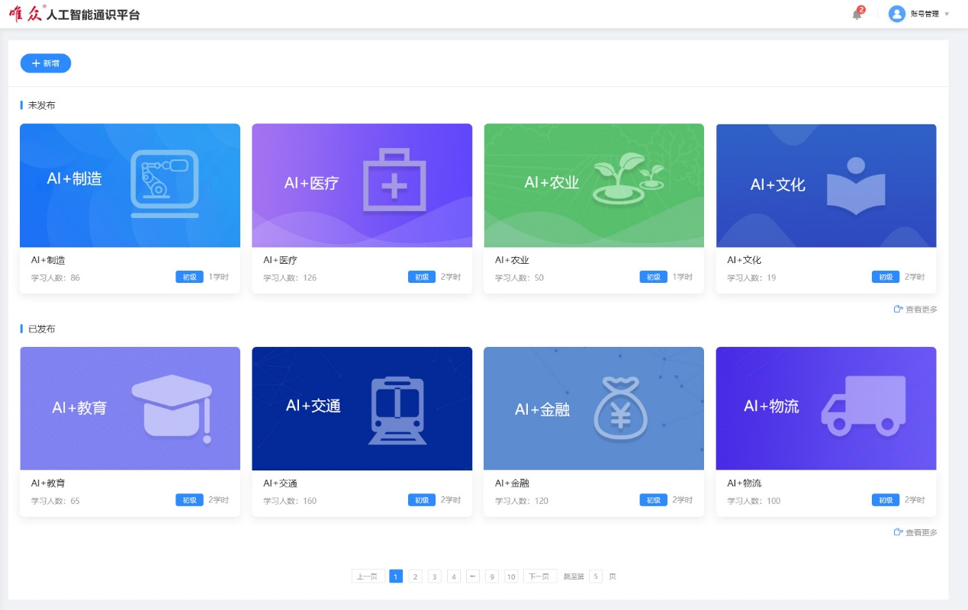Click the money bag icon on AI+金融 card

click(x=621, y=409)
